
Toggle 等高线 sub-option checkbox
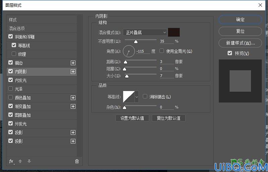[14, 45]
